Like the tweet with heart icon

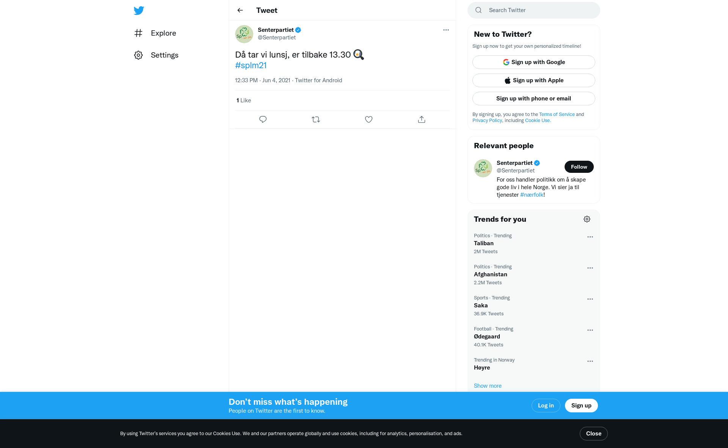(x=369, y=119)
